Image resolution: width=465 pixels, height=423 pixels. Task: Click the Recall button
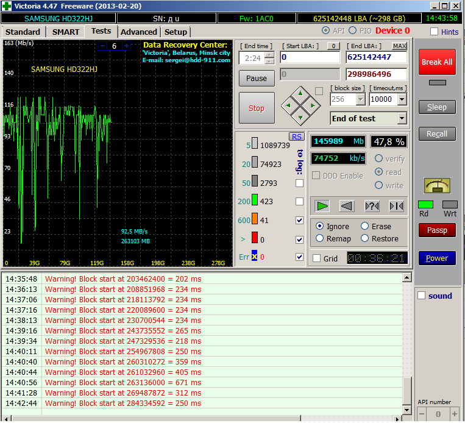point(437,134)
